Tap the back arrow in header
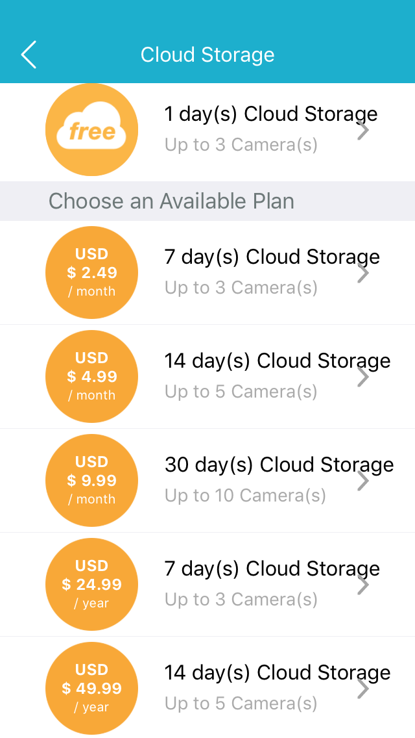 pyautogui.click(x=29, y=55)
